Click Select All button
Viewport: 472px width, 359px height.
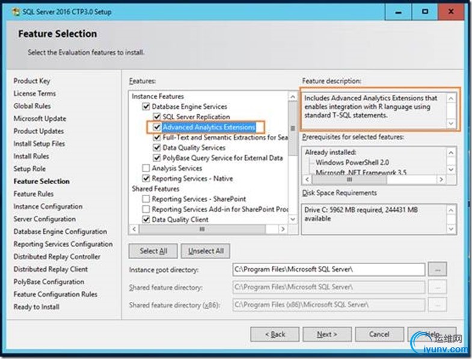pos(153,251)
